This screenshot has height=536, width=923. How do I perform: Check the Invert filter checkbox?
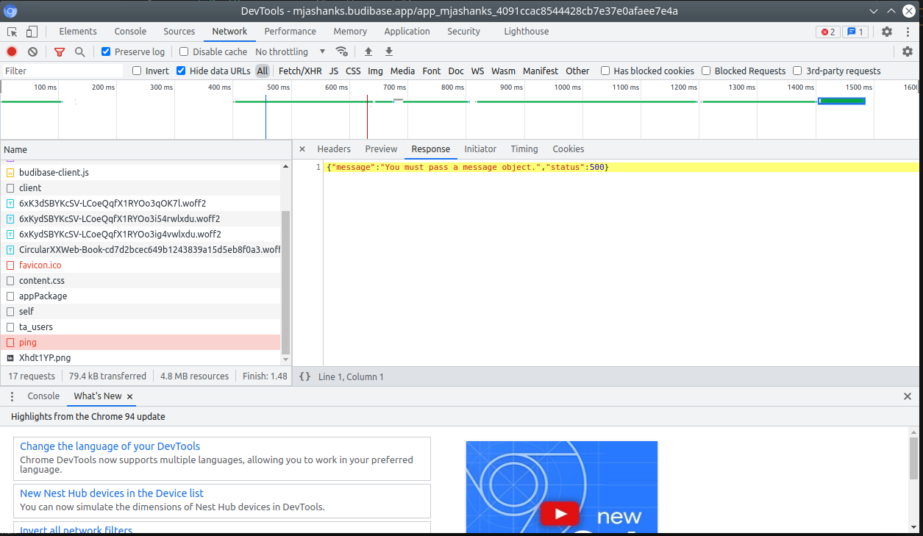[137, 71]
